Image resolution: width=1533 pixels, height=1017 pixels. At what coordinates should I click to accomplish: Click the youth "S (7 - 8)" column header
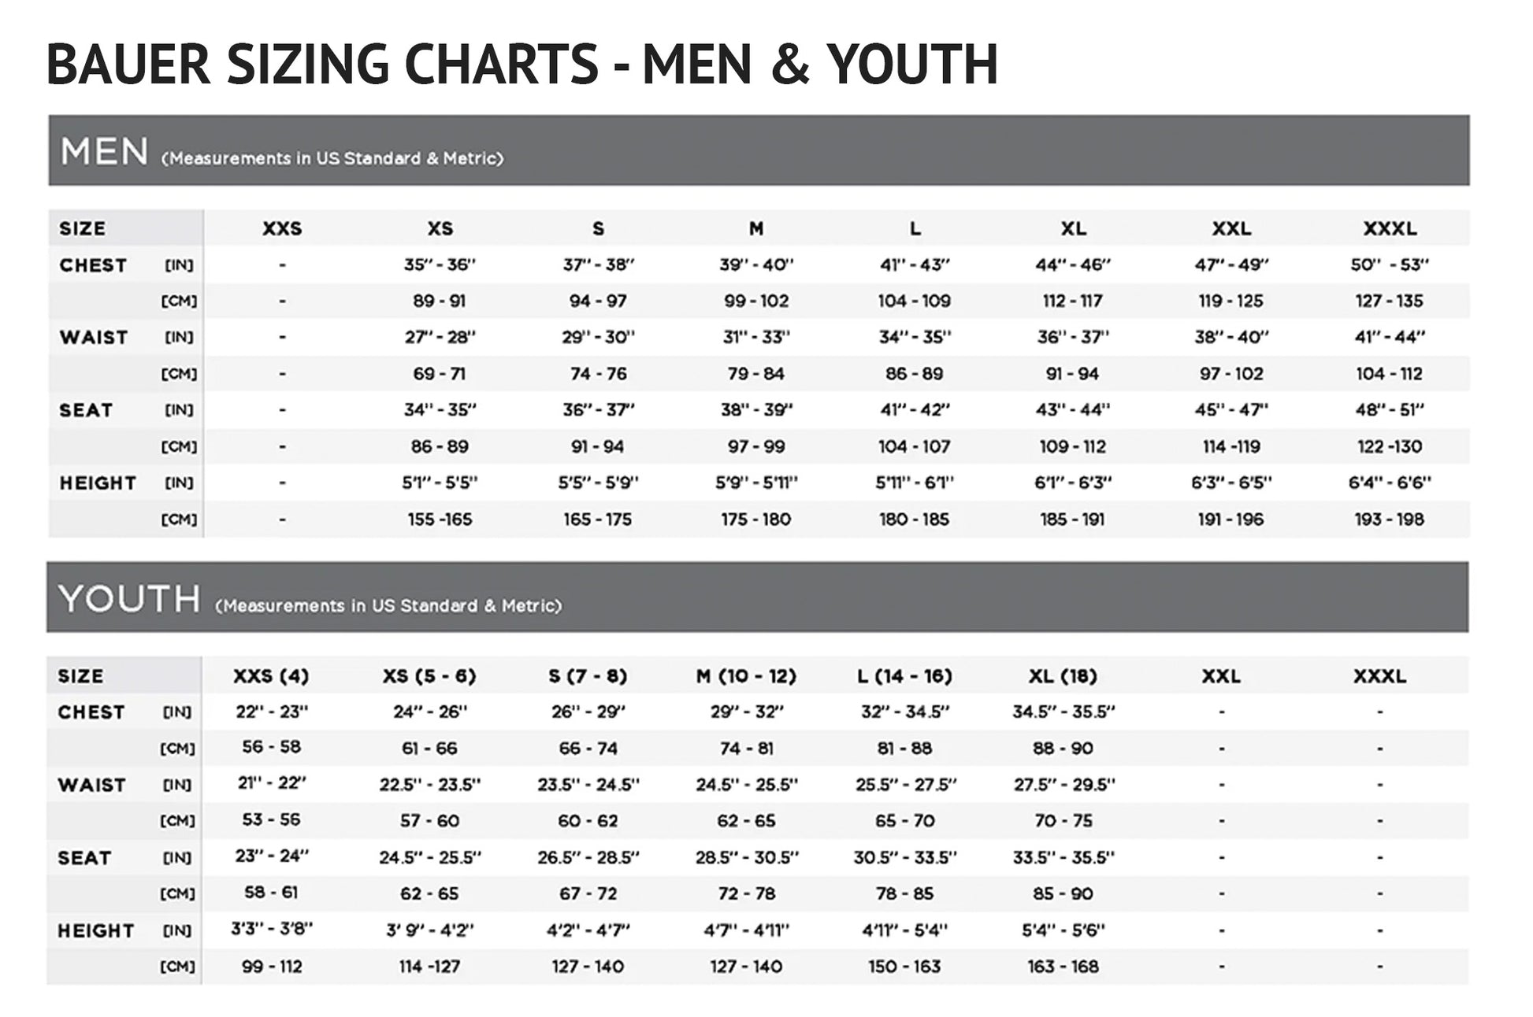(x=588, y=676)
